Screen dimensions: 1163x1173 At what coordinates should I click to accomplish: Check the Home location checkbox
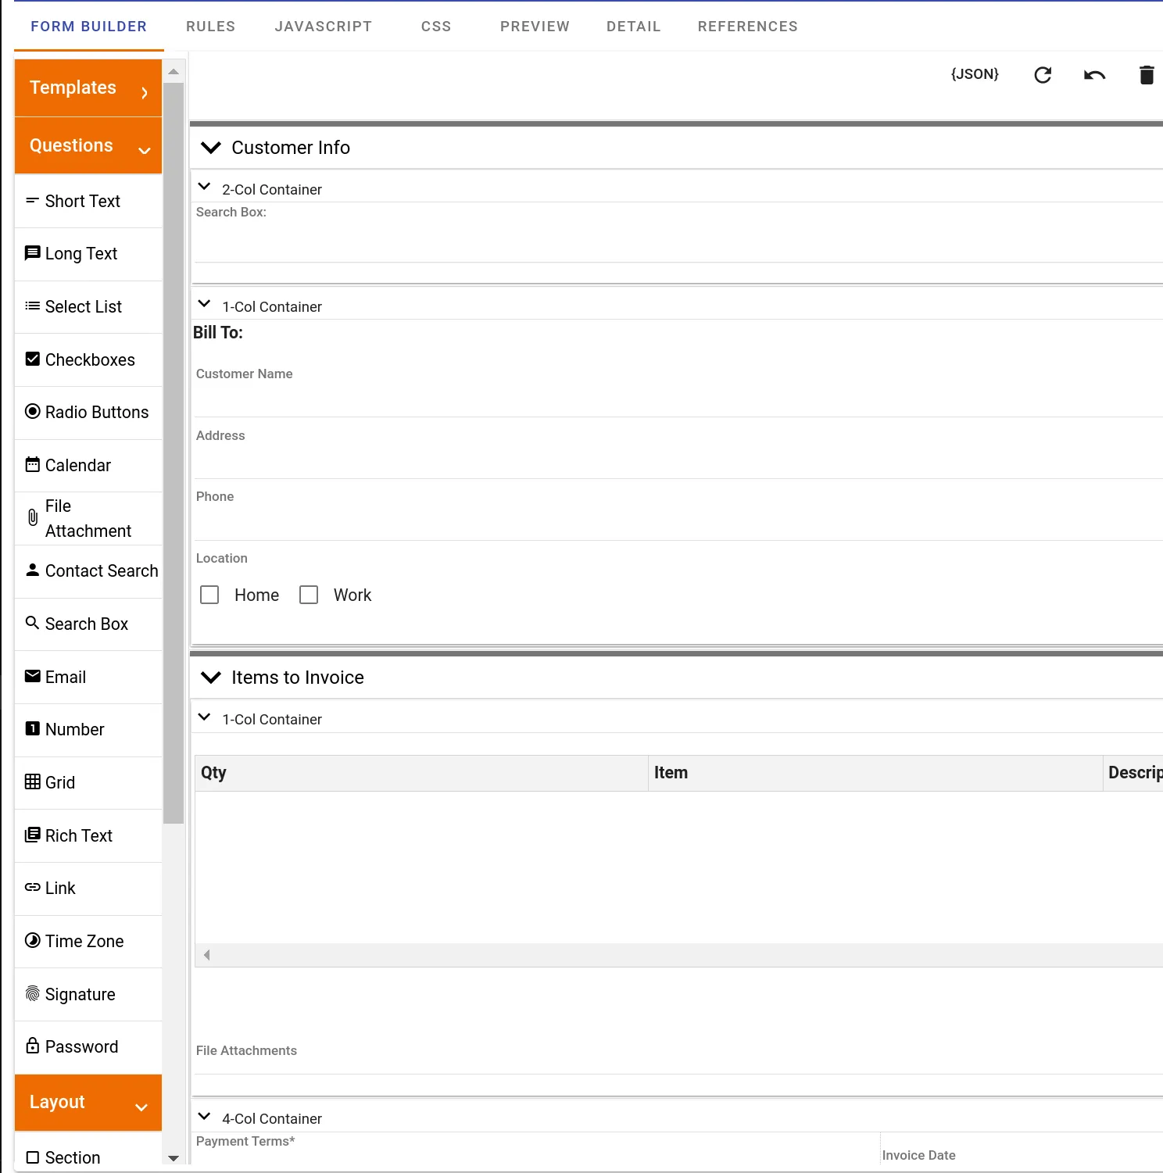click(x=209, y=595)
